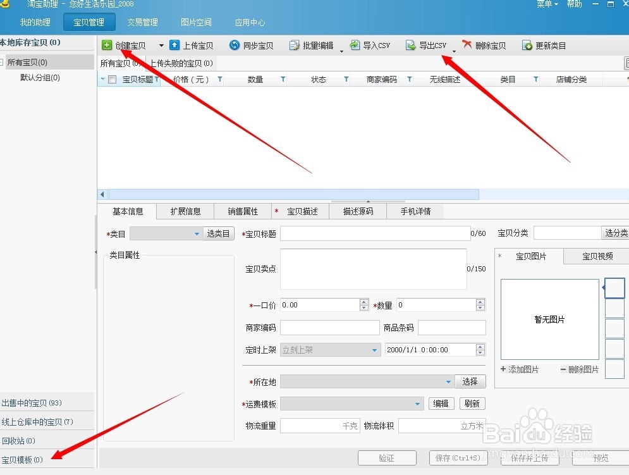Screen dimensions: 629x475
Task: Open the 应用中心 tab
Action: click(250, 22)
